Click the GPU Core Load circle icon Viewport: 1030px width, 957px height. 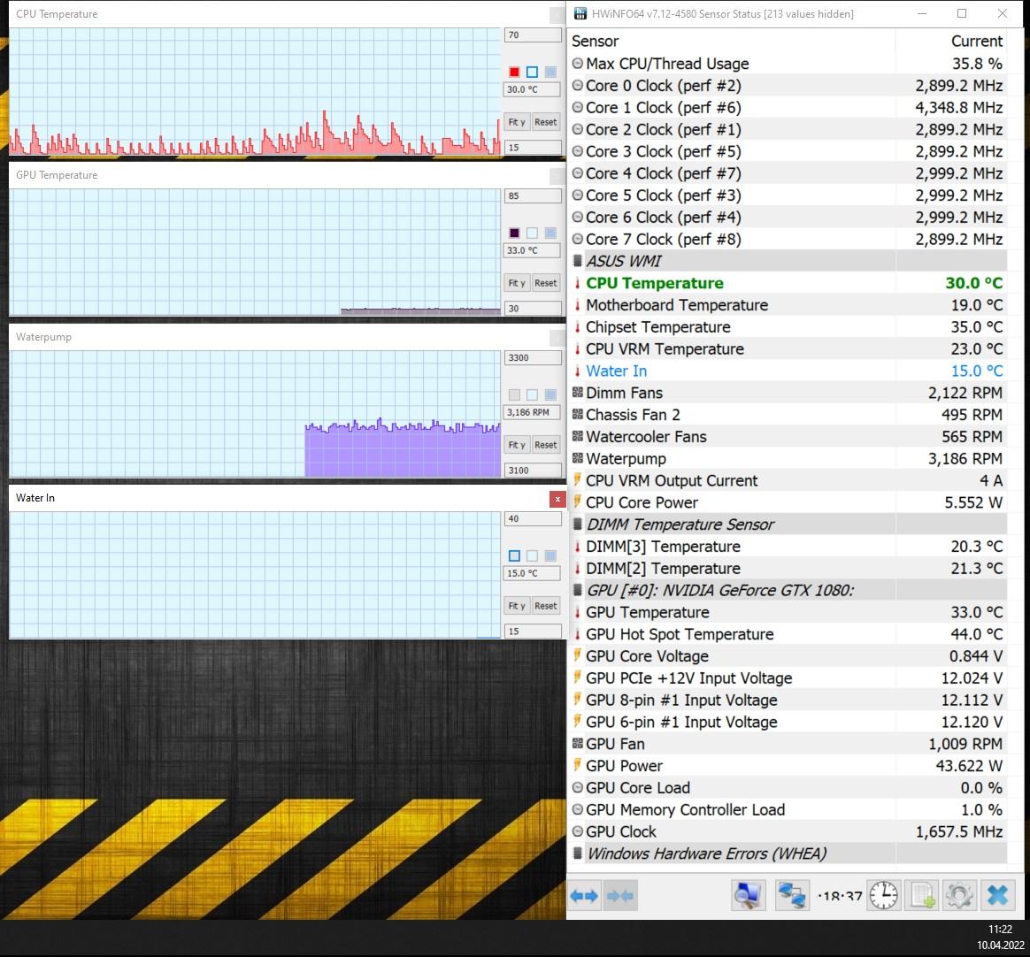(578, 787)
